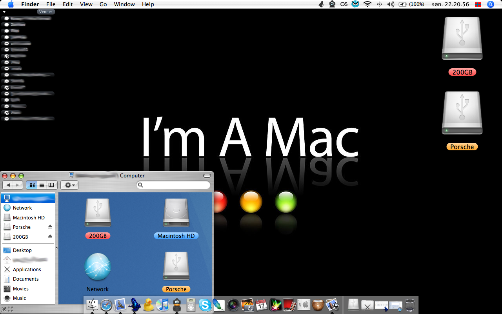Launch Skype from the Dock

click(205, 305)
